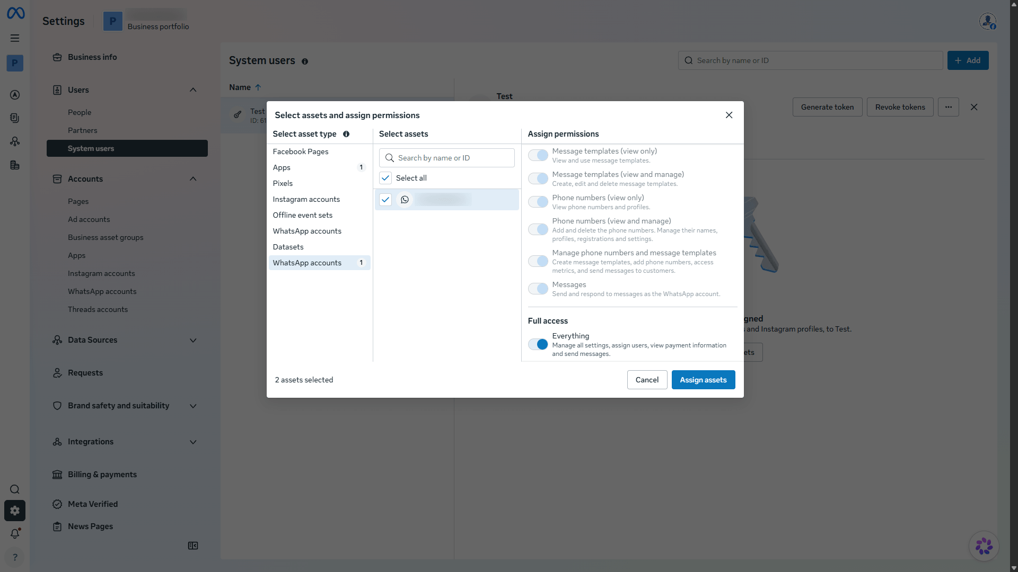
Task: Toggle Message templates (view and manage) permission
Action: [x=538, y=178]
